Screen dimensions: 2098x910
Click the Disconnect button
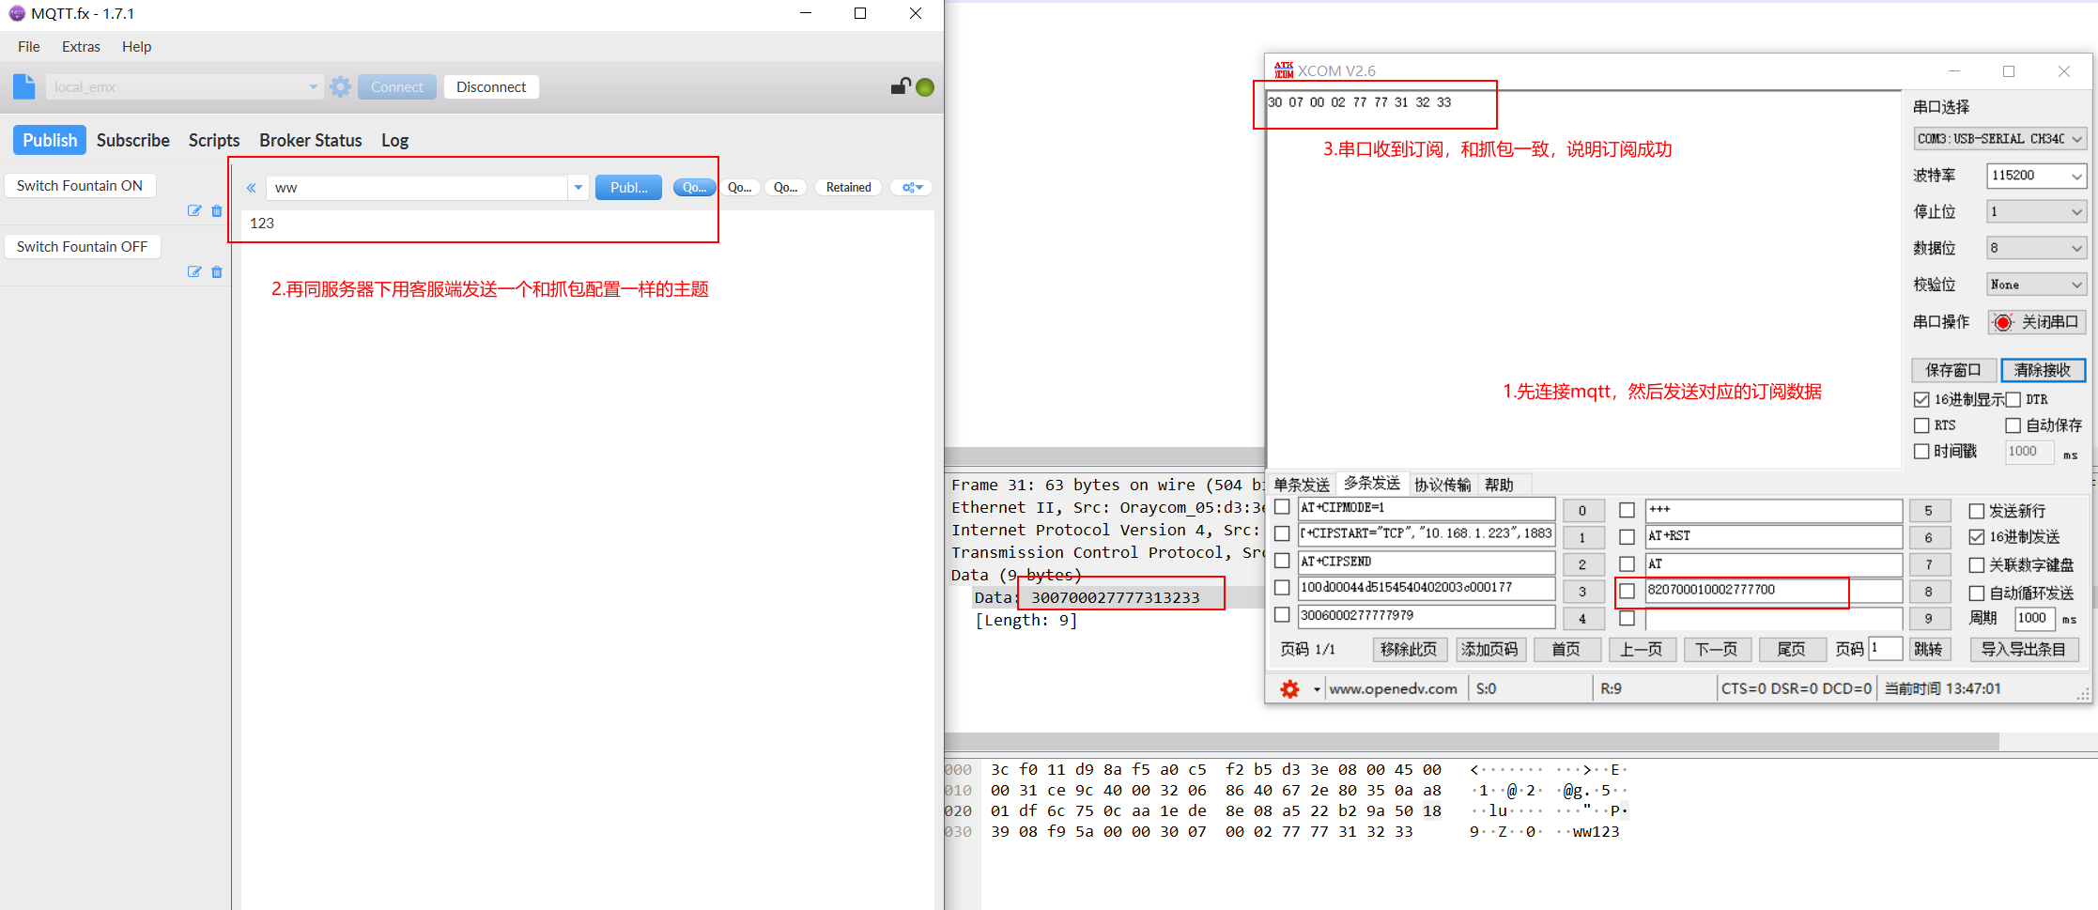pos(490,86)
